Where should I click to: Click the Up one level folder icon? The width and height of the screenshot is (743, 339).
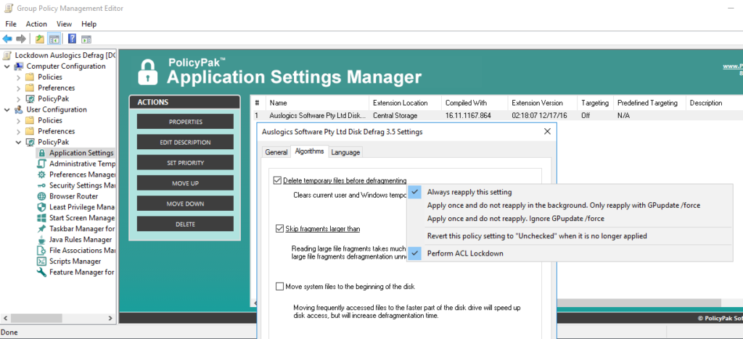point(40,39)
